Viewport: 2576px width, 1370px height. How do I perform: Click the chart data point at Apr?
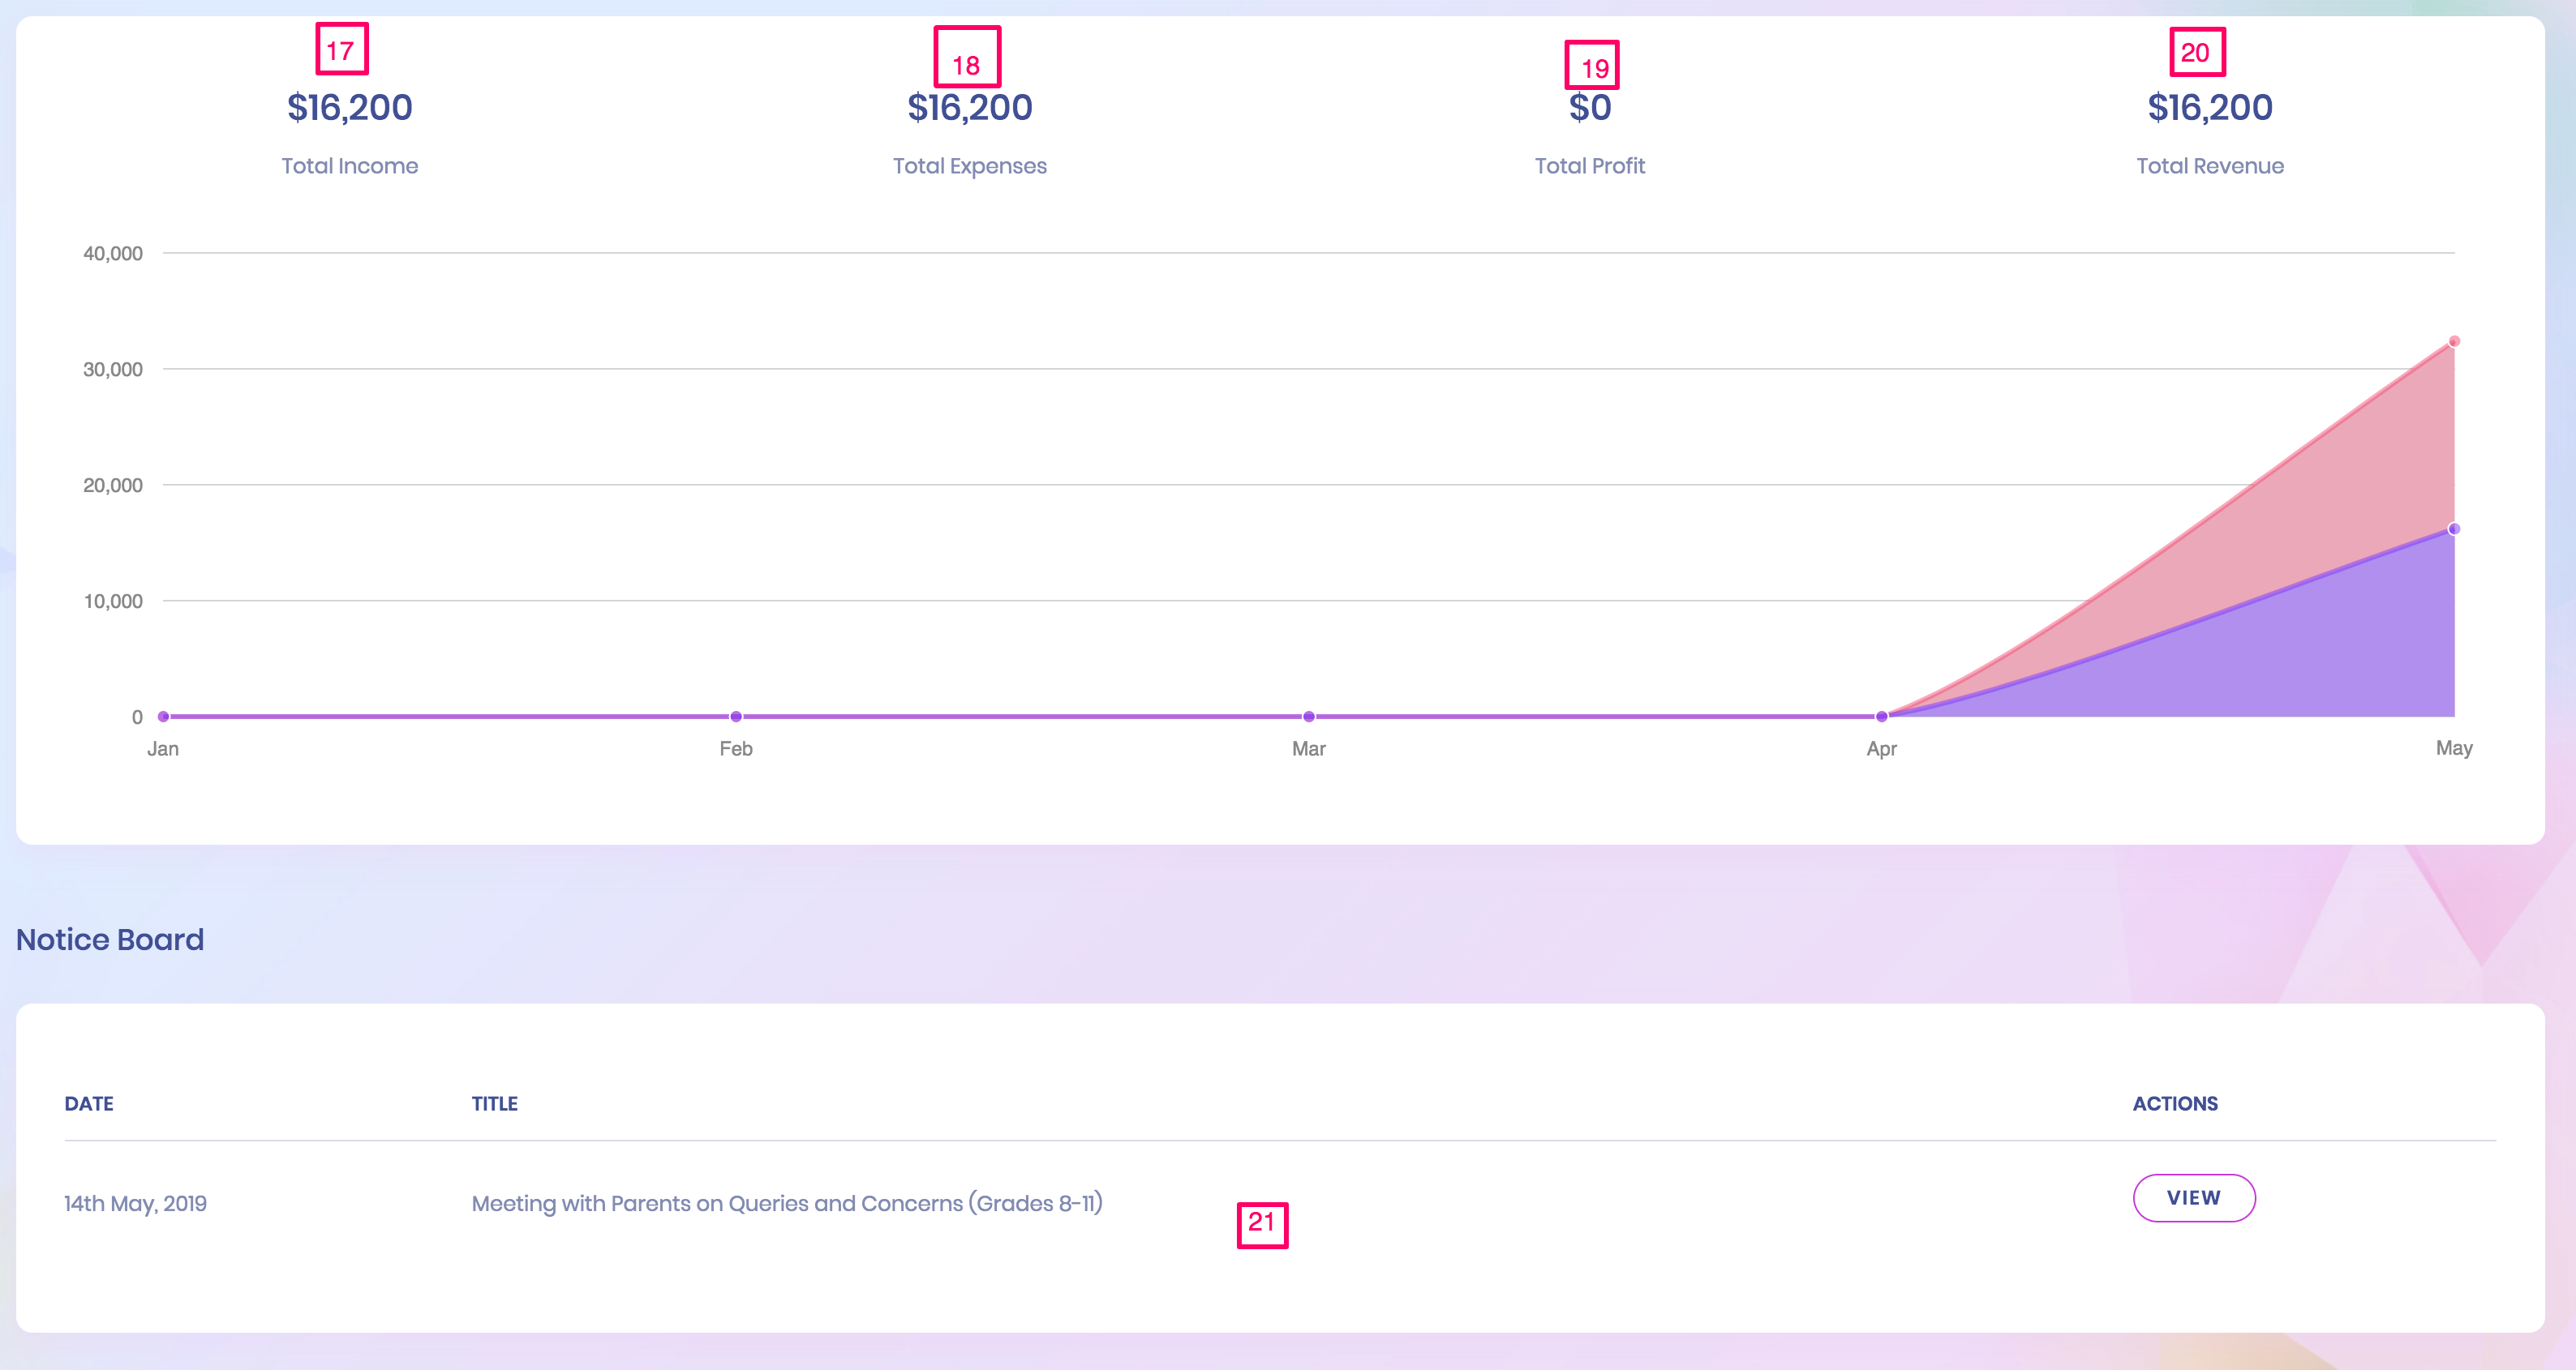[1881, 717]
